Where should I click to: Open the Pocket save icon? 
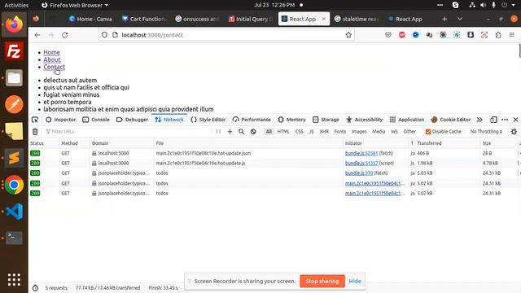click(x=388, y=35)
